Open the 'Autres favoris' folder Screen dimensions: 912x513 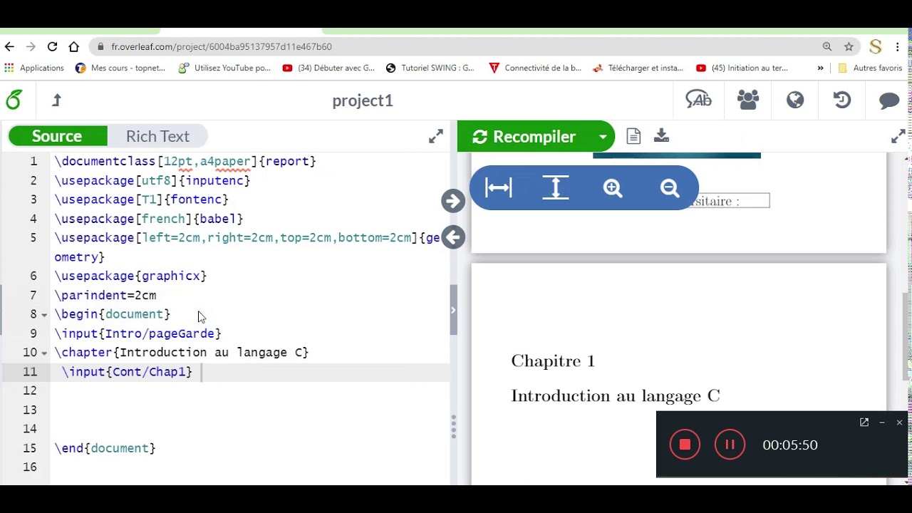870,68
